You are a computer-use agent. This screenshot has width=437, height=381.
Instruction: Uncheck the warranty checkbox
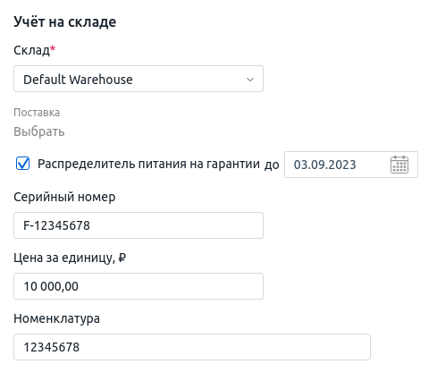(x=22, y=164)
